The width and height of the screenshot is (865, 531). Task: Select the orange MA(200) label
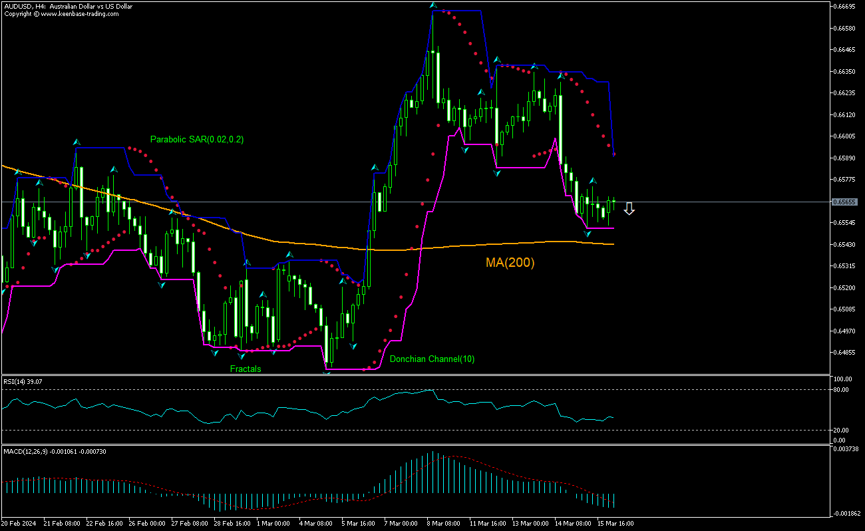[510, 263]
